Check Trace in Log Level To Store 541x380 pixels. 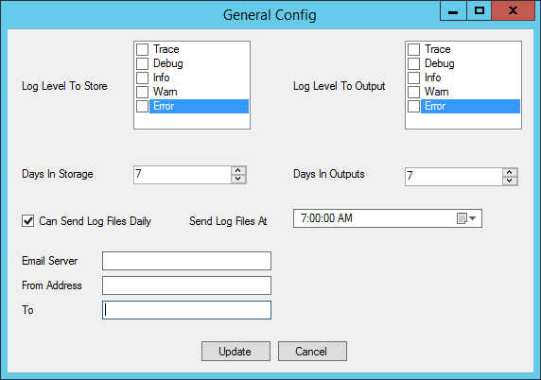(142, 49)
